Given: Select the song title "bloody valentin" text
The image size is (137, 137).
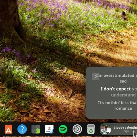Looking at the screenshot, I should pyautogui.click(x=125, y=127).
